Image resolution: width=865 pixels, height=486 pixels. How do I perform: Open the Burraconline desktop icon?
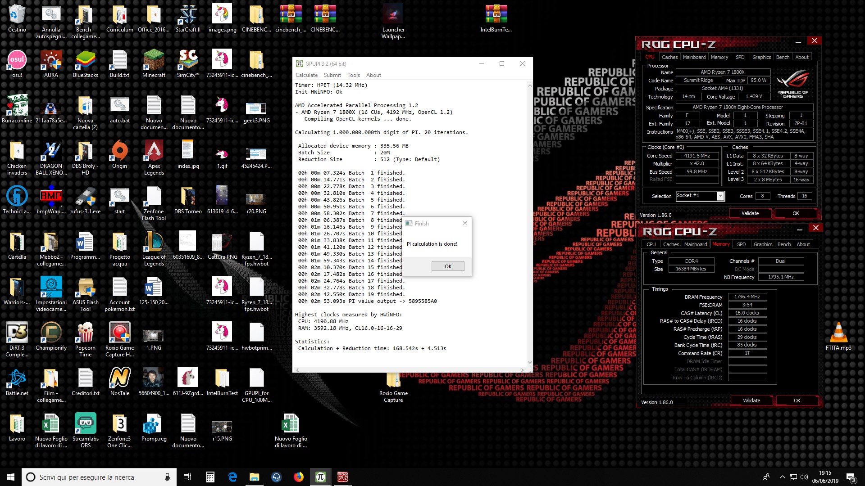point(17,110)
